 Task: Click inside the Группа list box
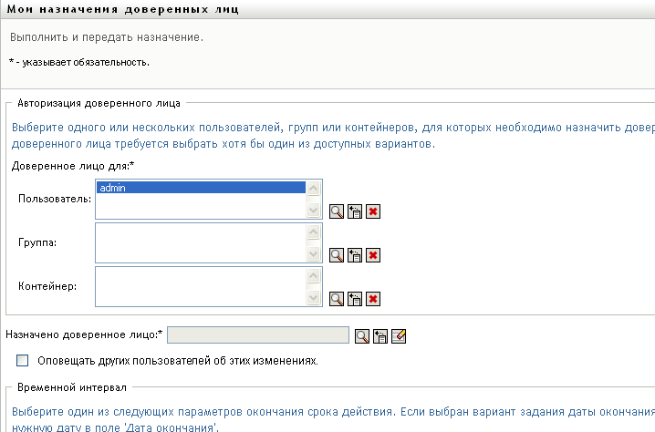click(x=200, y=242)
